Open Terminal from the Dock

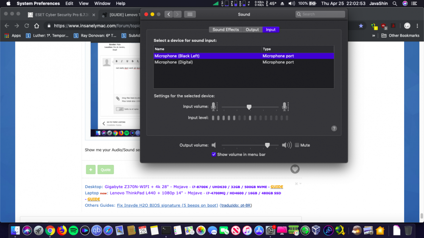coord(166,230)
